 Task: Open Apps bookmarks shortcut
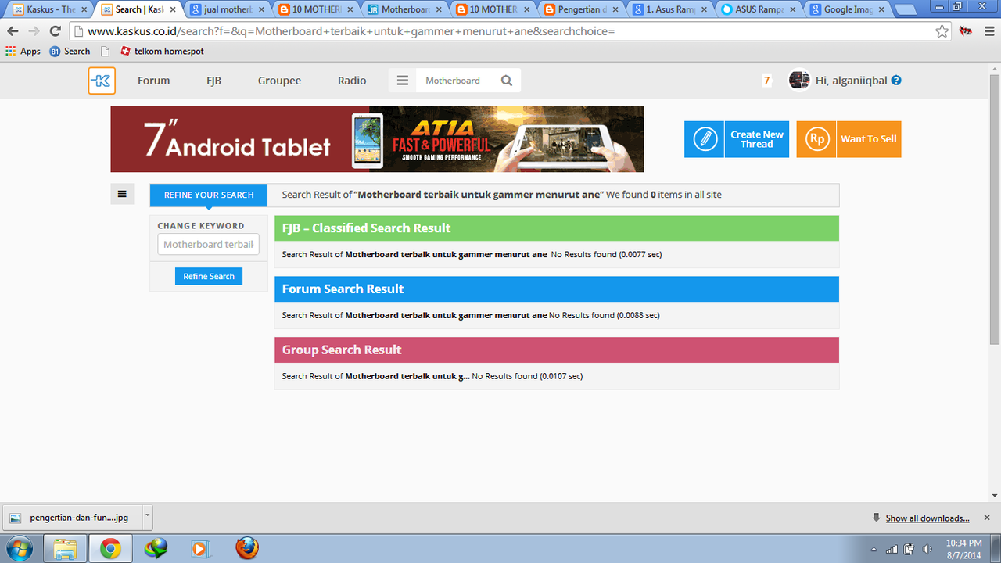[23, 52]
